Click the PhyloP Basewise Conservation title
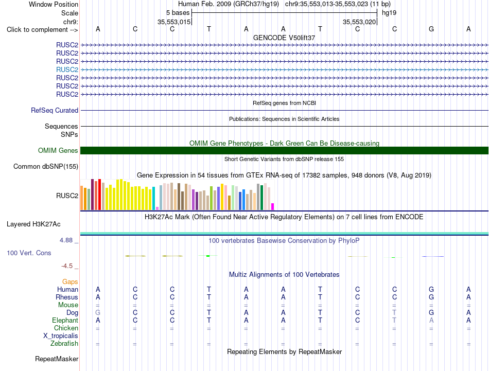 [284, 241]
